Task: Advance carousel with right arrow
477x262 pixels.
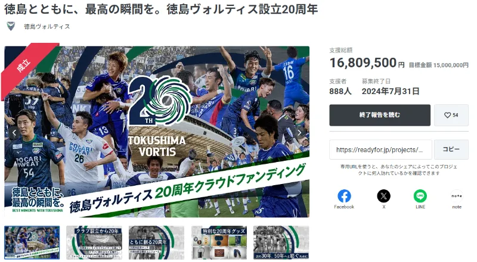Action: [299, 133]
